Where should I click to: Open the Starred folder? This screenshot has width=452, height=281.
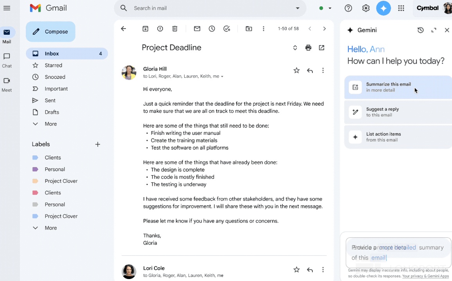point(53,65)
